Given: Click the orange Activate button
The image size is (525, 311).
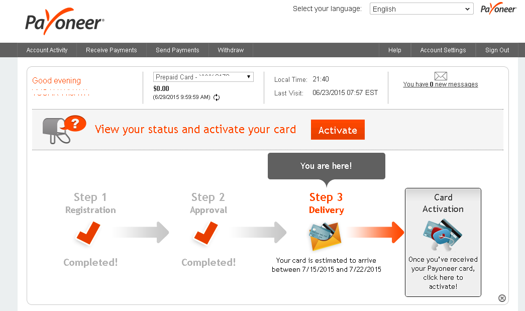Looking at the screenshot, I should click(x=338, y=130).
